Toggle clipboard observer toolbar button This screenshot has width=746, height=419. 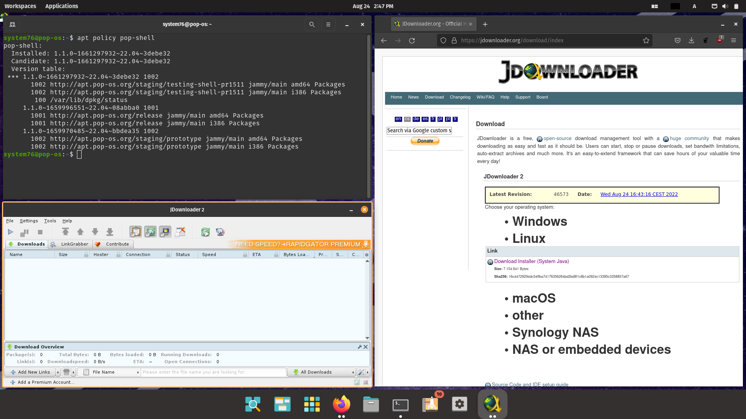[x=135, y=232]
